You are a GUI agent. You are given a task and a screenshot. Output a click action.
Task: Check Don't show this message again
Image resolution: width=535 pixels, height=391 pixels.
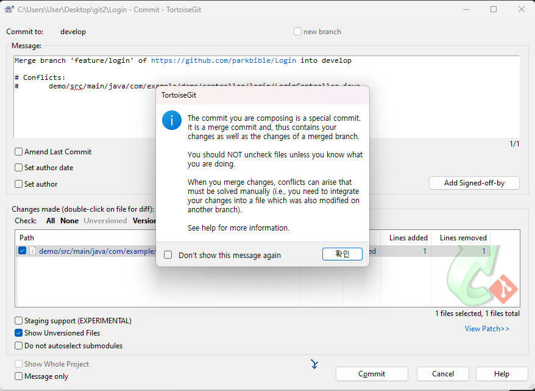point(168,255)
